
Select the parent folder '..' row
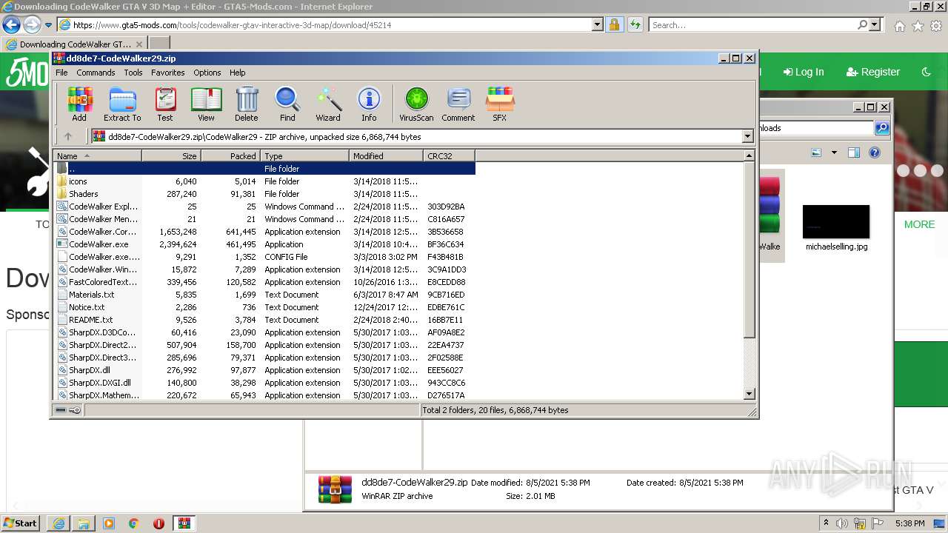coord(264,169)
